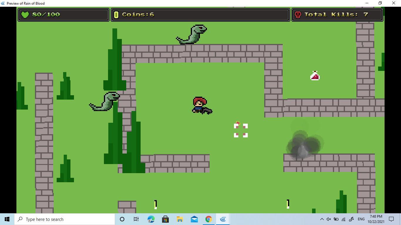Screen dimensions: 401x225
Task: Click the white aiming crosshair reticle
Action: [241, 130]
